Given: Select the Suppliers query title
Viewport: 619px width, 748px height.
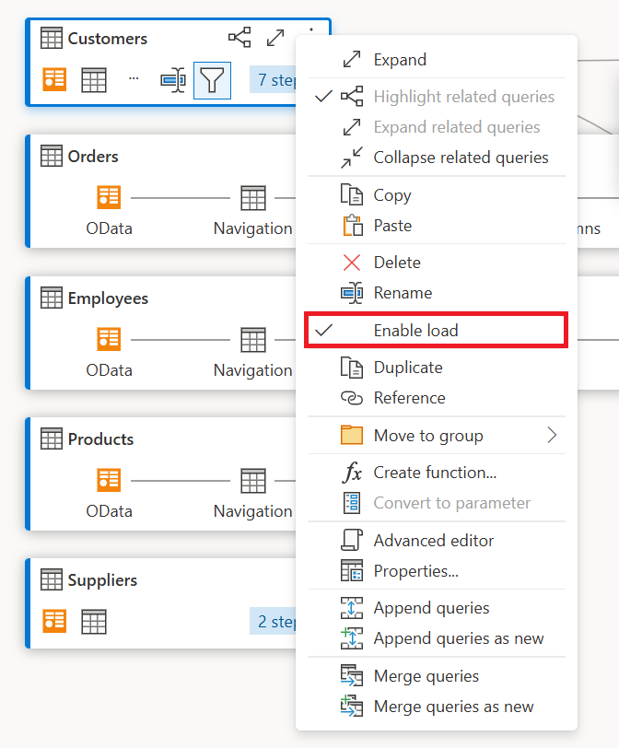Looking at the screenshot, I should click(x=102, y=580).
